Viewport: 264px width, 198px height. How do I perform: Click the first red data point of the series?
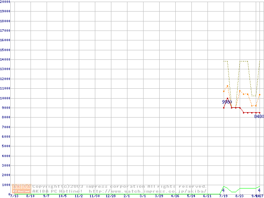click(224, 108)
